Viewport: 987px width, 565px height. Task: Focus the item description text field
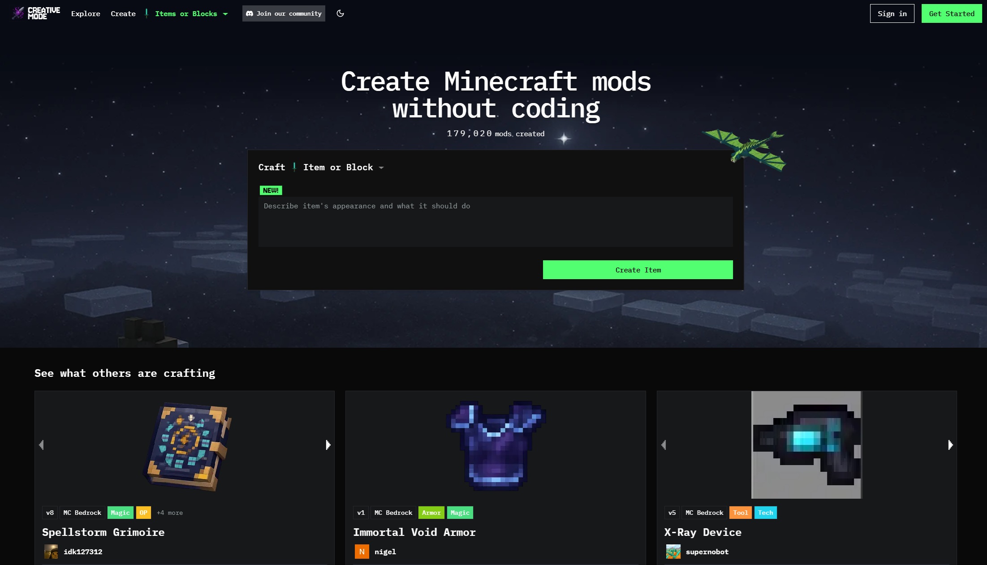pos(495,221)
